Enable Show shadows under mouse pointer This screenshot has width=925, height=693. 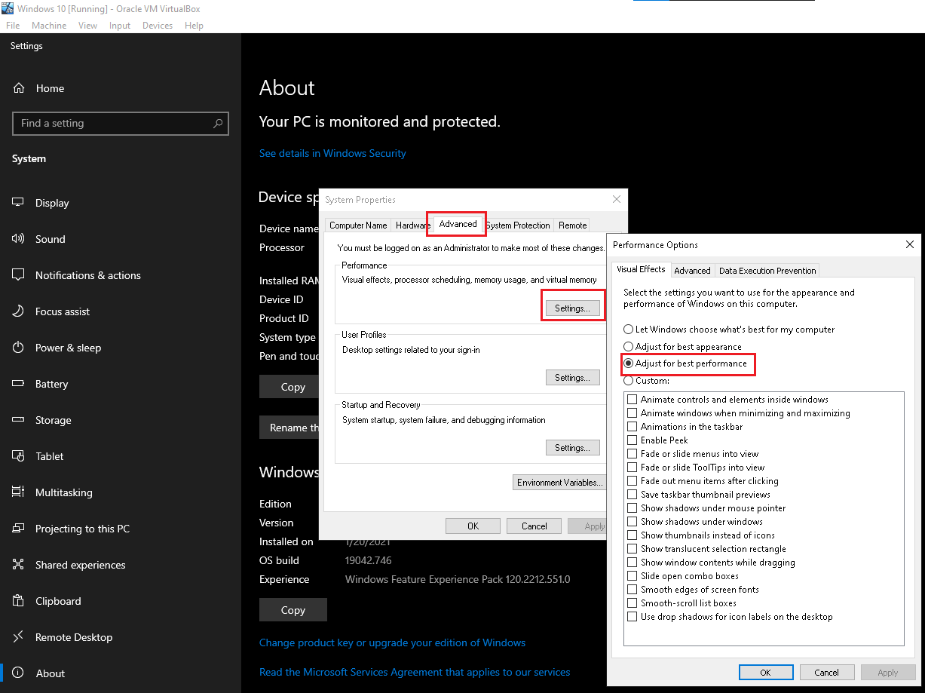[632, 508]
